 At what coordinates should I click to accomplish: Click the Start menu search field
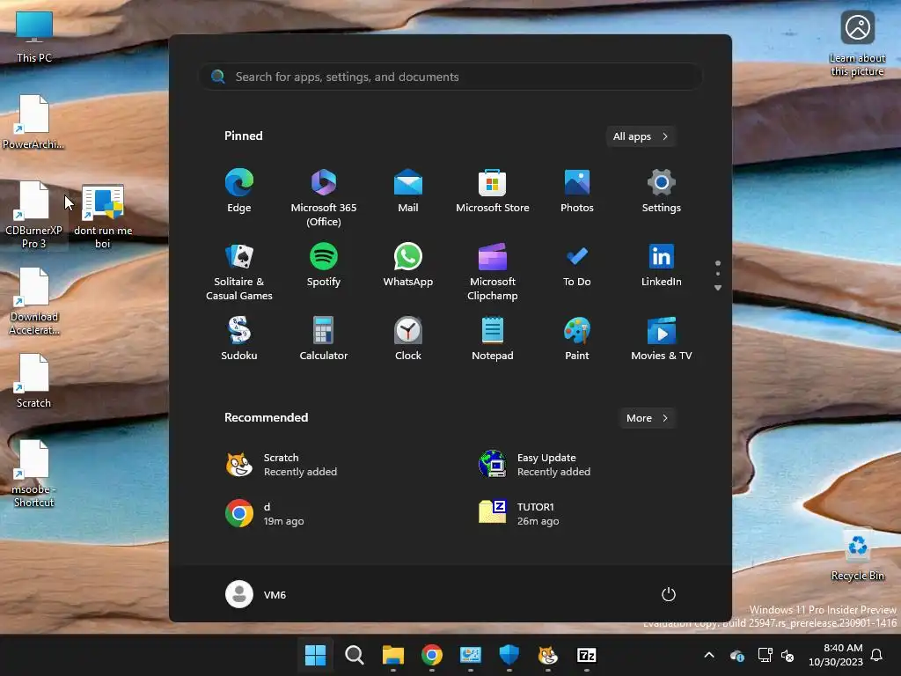[x=450, y=77]
